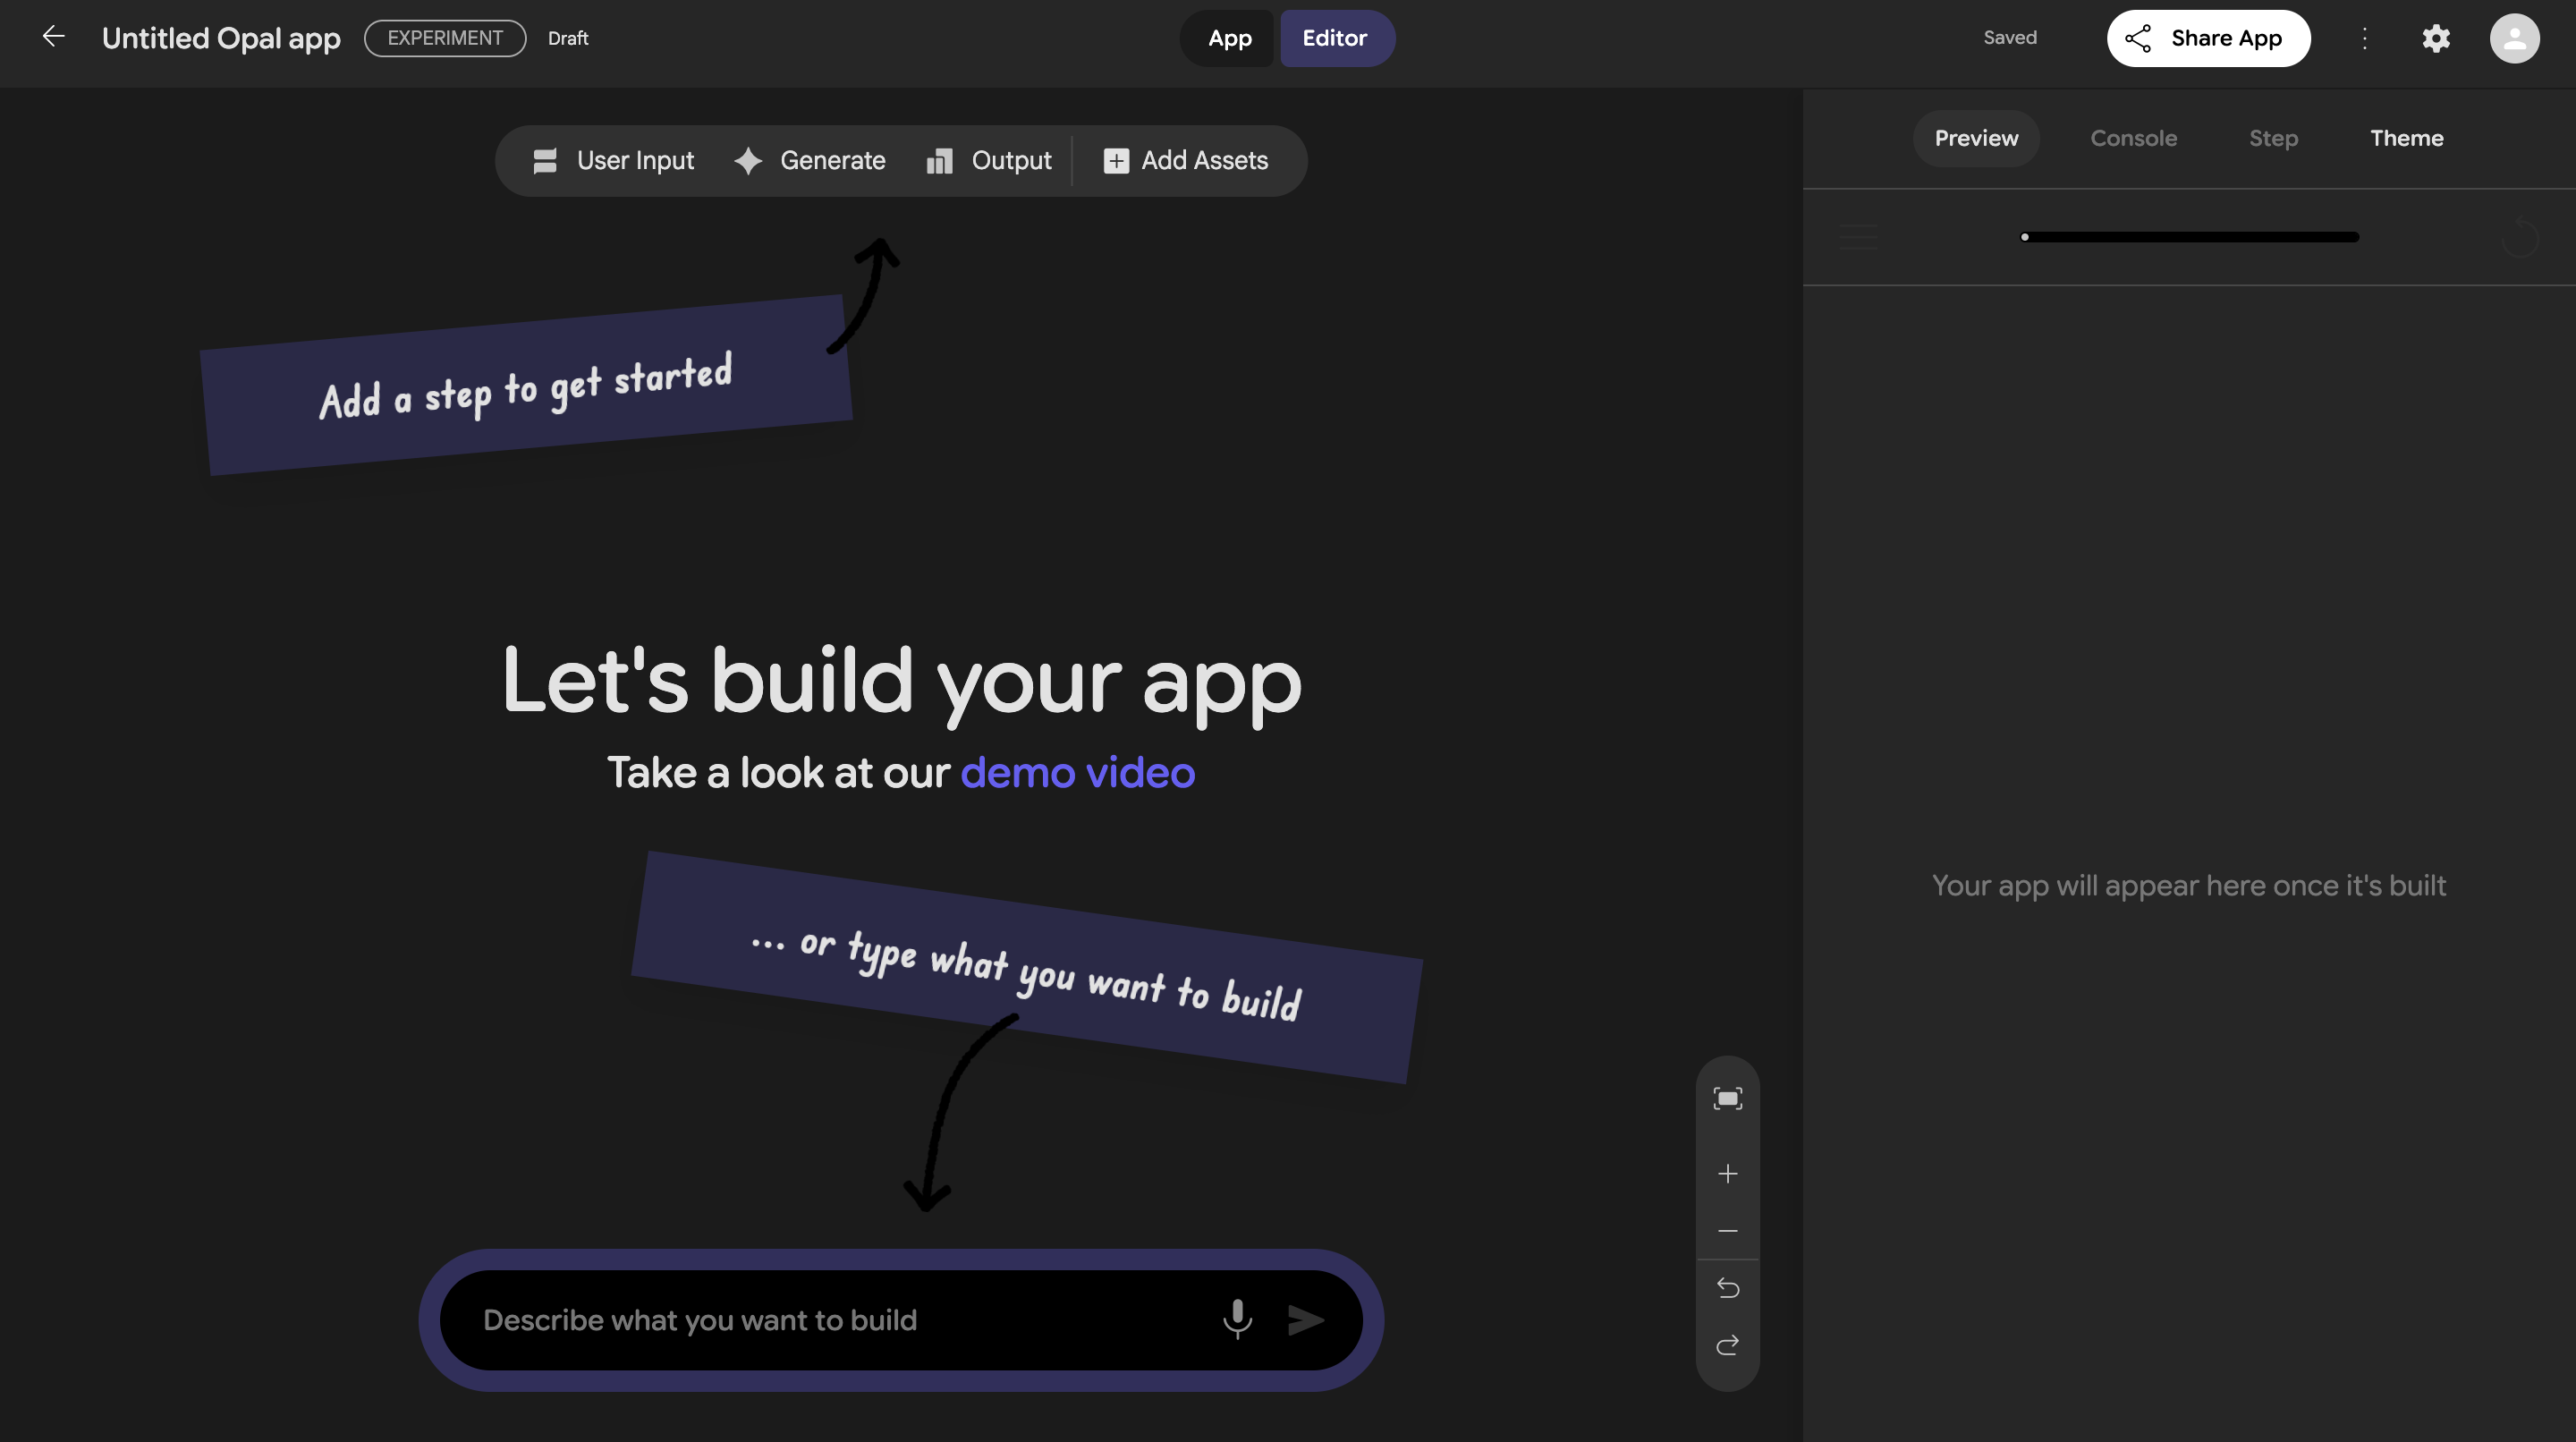Open the Console tab
This screenshot has height=1442, width=2576.
pyautogui.click(x=2133, y=138)
